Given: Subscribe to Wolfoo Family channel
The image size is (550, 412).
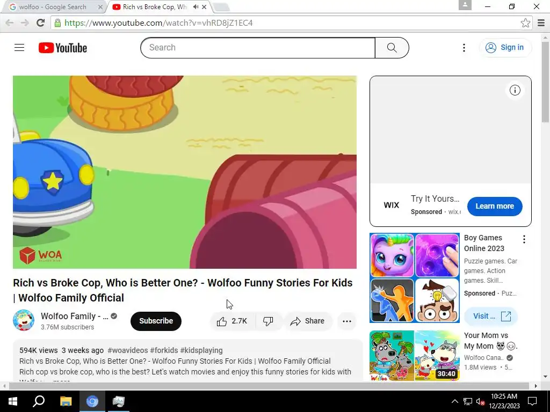Looking at the screenshot, I should click(156, 321).
